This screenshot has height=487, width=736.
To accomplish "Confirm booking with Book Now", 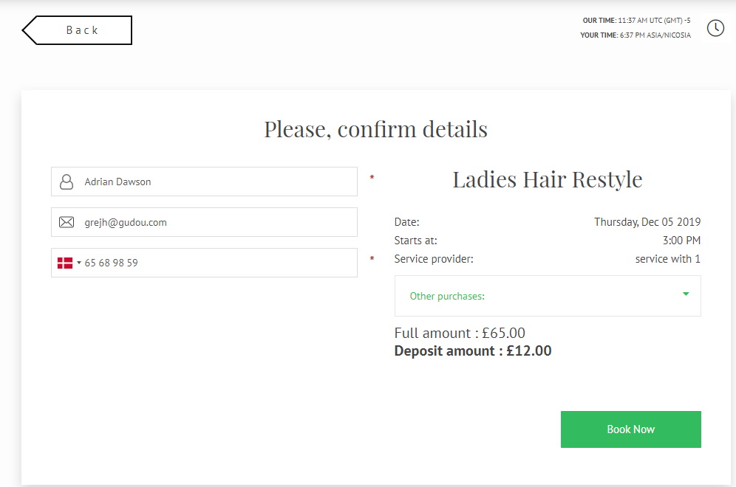I will [630, 429].
